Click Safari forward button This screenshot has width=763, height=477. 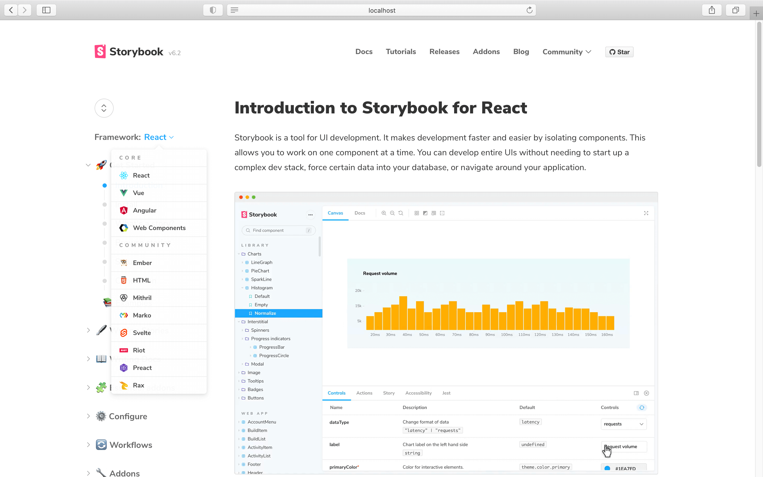[25, 10]
